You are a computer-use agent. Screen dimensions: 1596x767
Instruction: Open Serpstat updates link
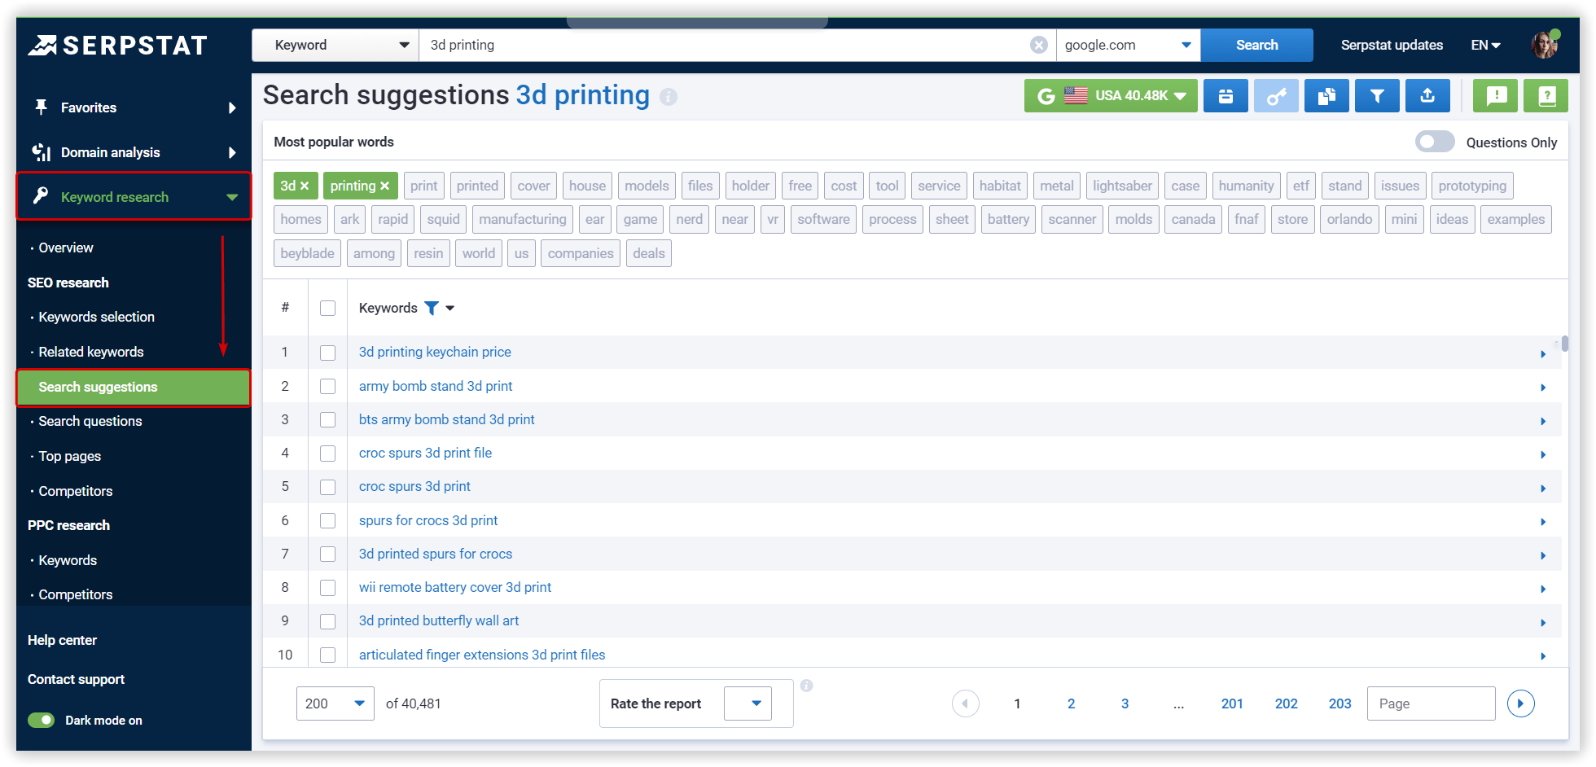click(x=1392, y=45)
